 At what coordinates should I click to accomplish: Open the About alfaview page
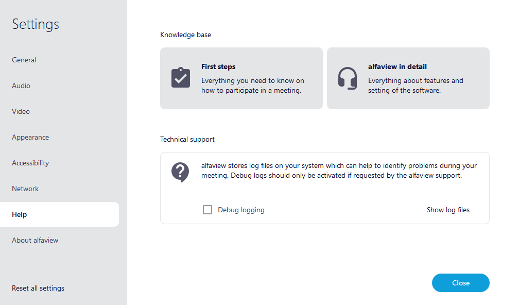[35, 240]
